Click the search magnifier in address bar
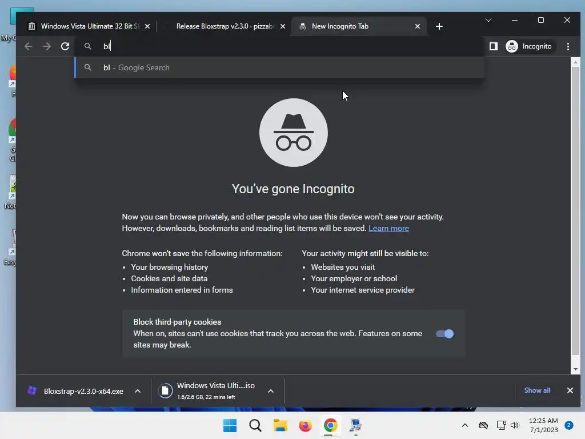 87,46
